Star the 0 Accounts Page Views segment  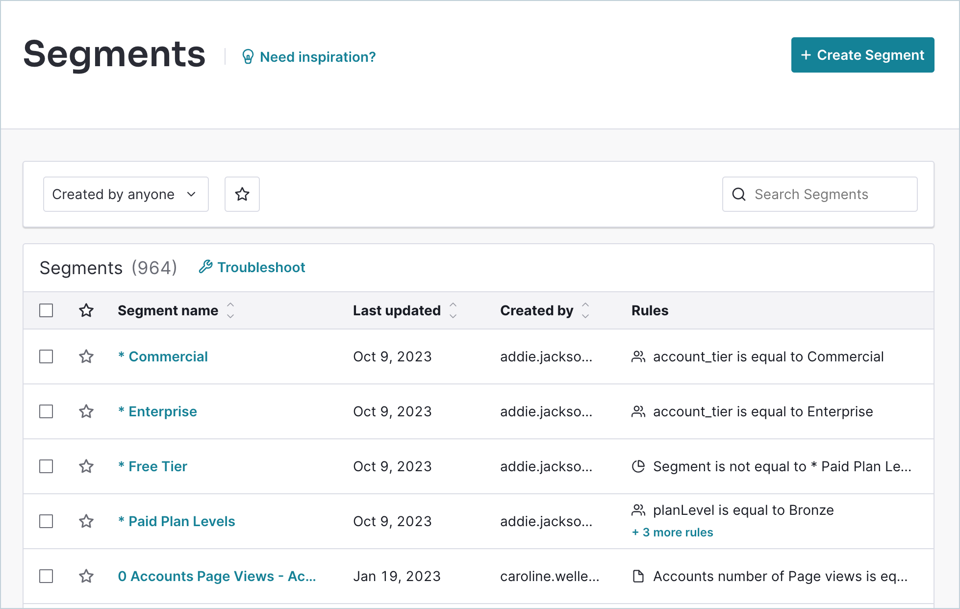86,576
